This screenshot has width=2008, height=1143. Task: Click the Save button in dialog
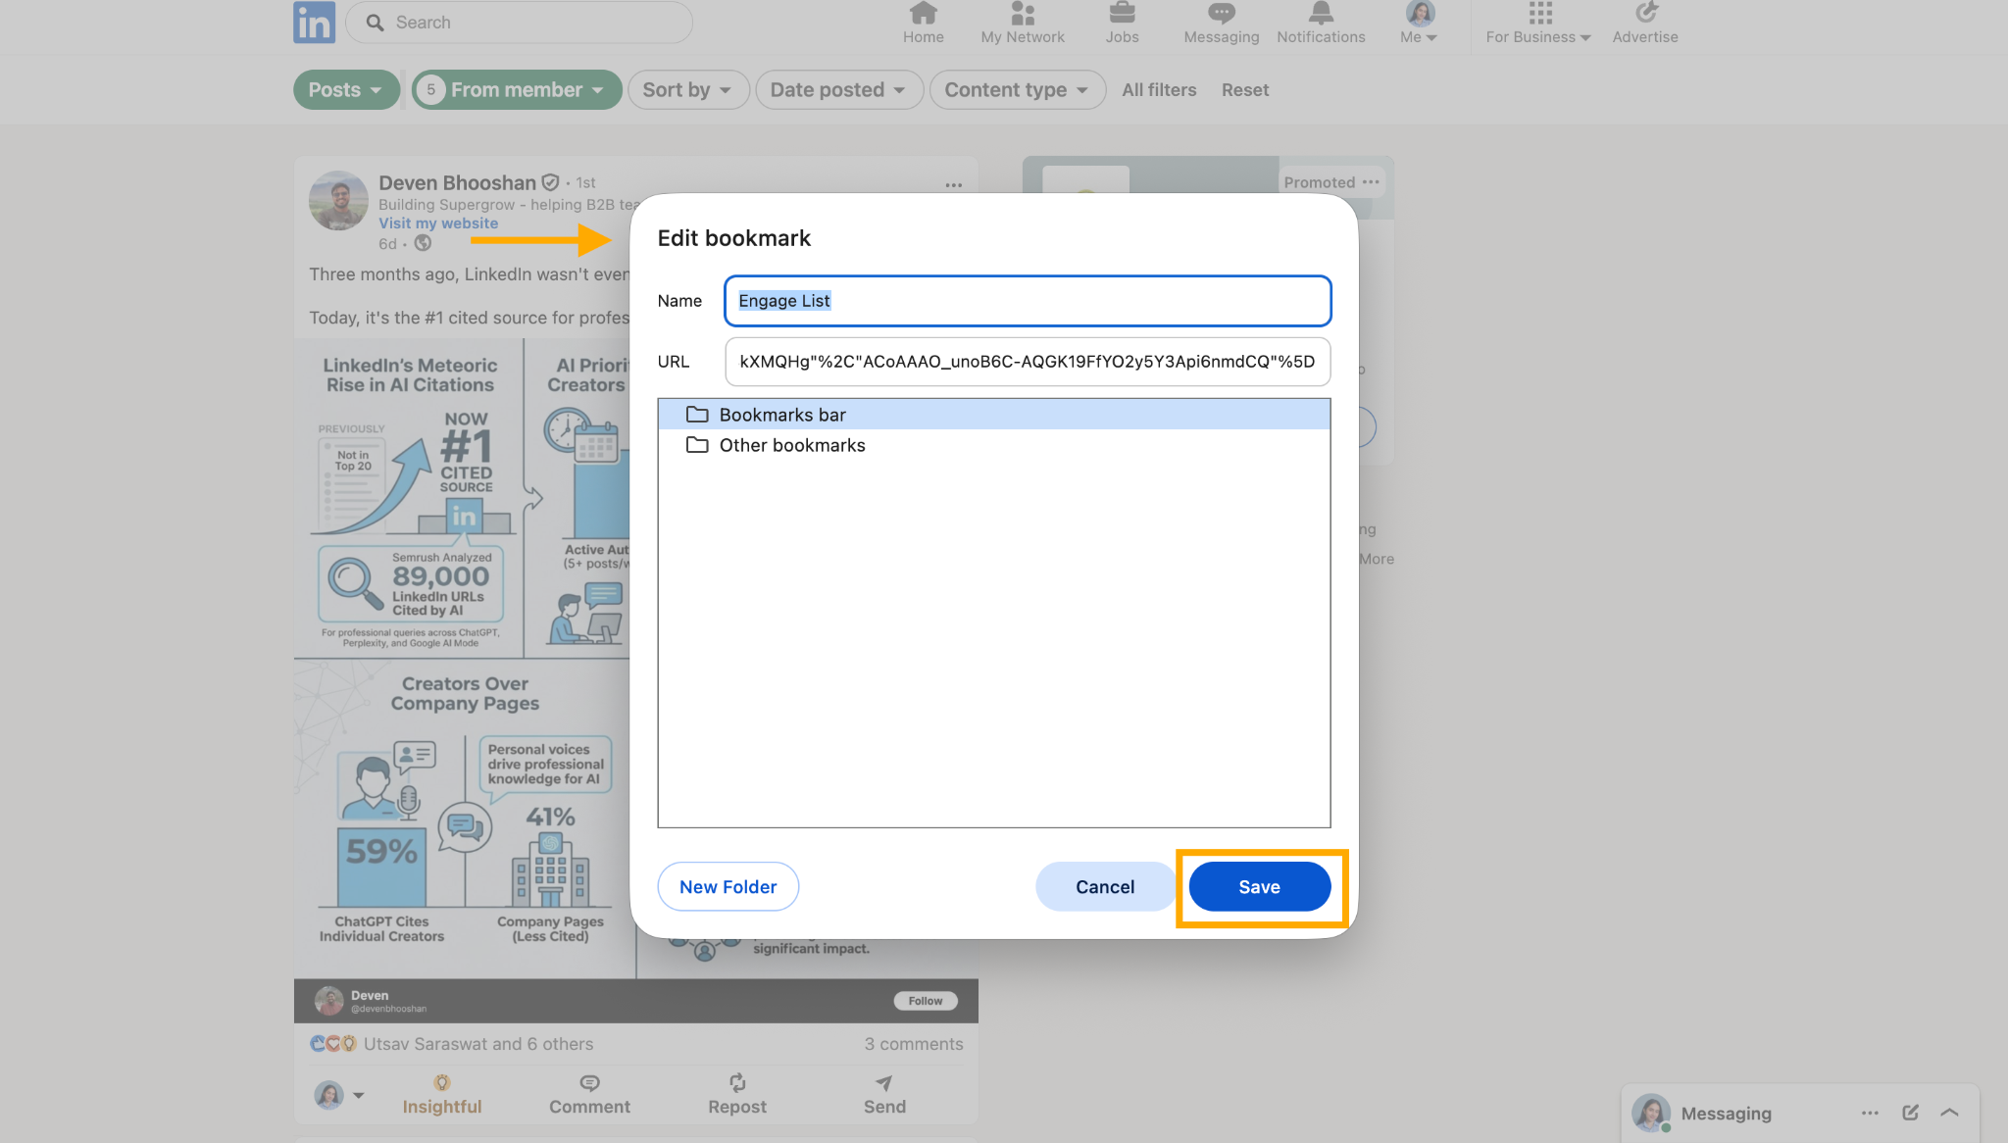pyautogui.click(x=1260, y=886)
